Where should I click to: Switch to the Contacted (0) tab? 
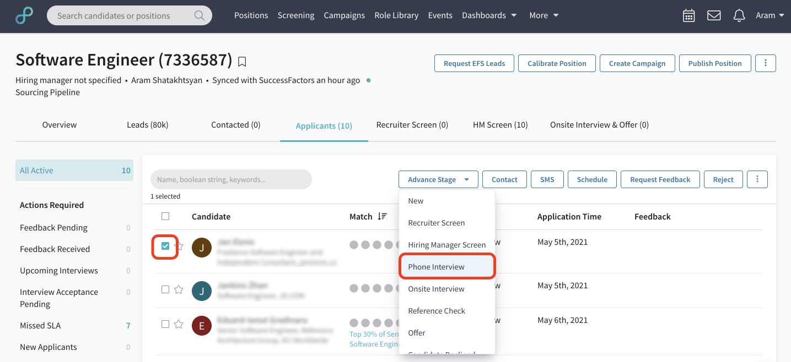236,125
